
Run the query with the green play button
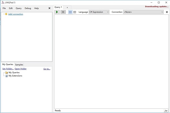pos(57,12)
